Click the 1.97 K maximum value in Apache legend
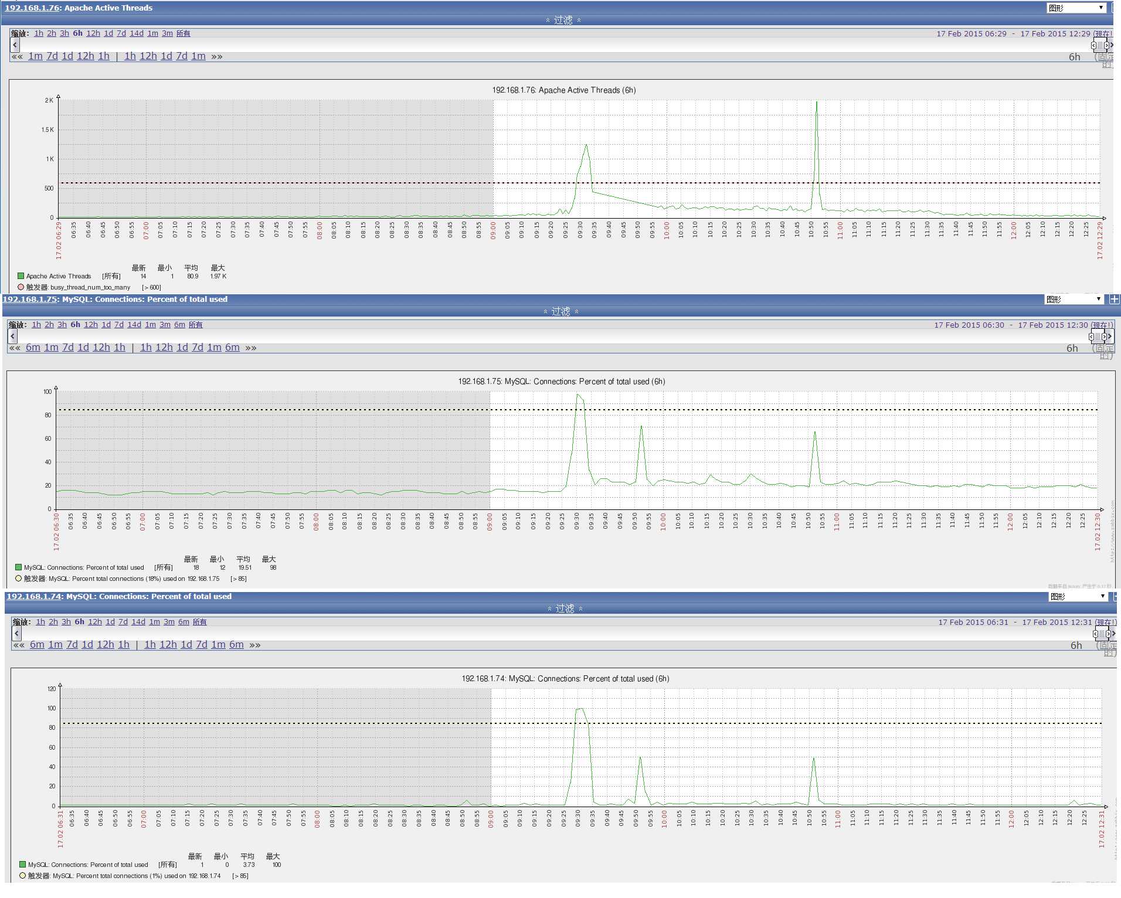The width and height of the screenshot is (1121, 898). point(218,276)
